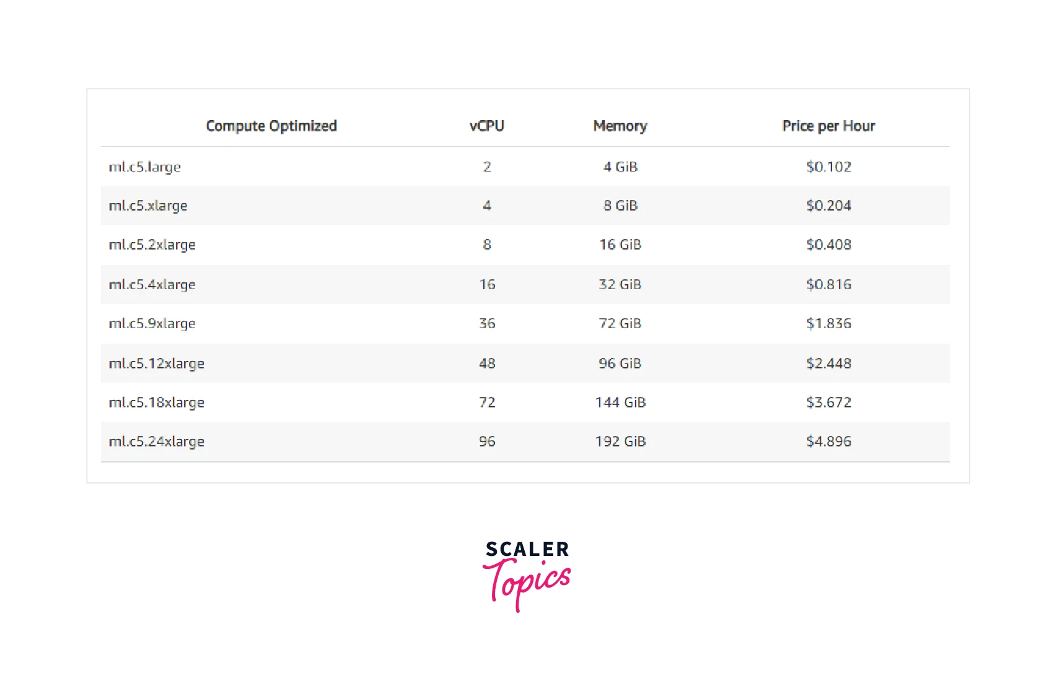Select the ml.c5.2xlarge row label
The height and width of the screenshot is (673, 1057).
(152, 245)
